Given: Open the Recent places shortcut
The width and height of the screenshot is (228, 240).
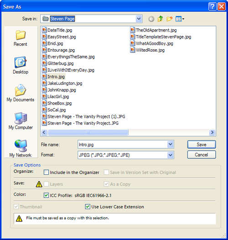Looking at the screenshot, I should [x=21, y=38].
